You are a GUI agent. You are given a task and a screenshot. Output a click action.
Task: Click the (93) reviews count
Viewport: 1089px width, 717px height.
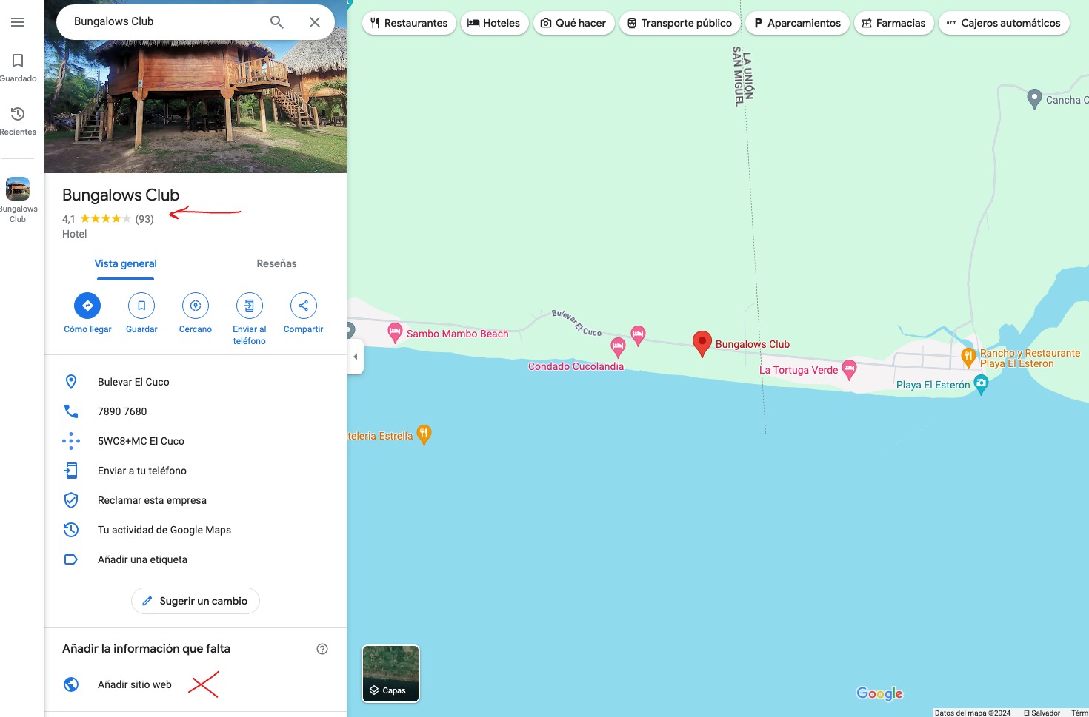coord(144,219)
